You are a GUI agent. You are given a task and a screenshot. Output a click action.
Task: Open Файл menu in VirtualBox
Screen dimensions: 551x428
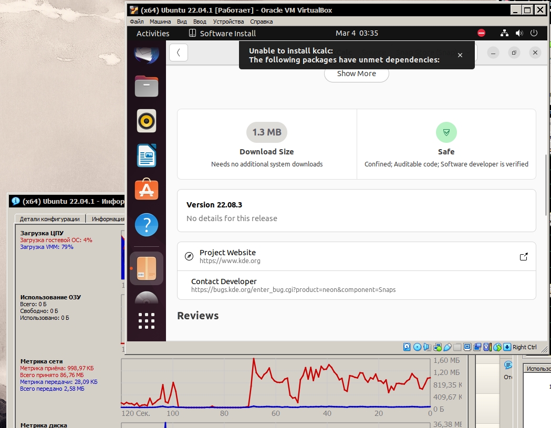(137, 22)
